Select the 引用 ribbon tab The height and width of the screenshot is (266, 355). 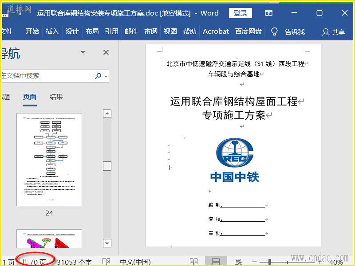(112, 31)
